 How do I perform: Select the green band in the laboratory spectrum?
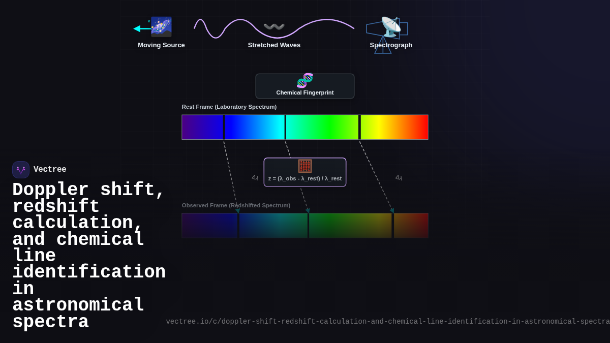[x=322, y=127]
